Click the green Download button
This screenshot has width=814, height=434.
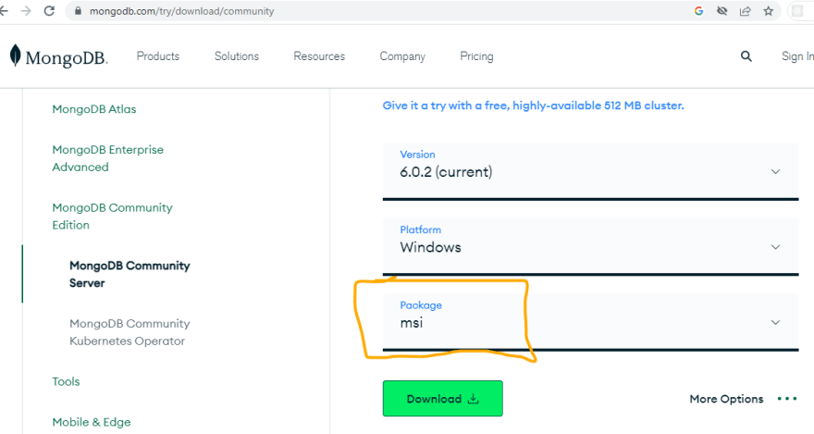[x=443, y=398]
